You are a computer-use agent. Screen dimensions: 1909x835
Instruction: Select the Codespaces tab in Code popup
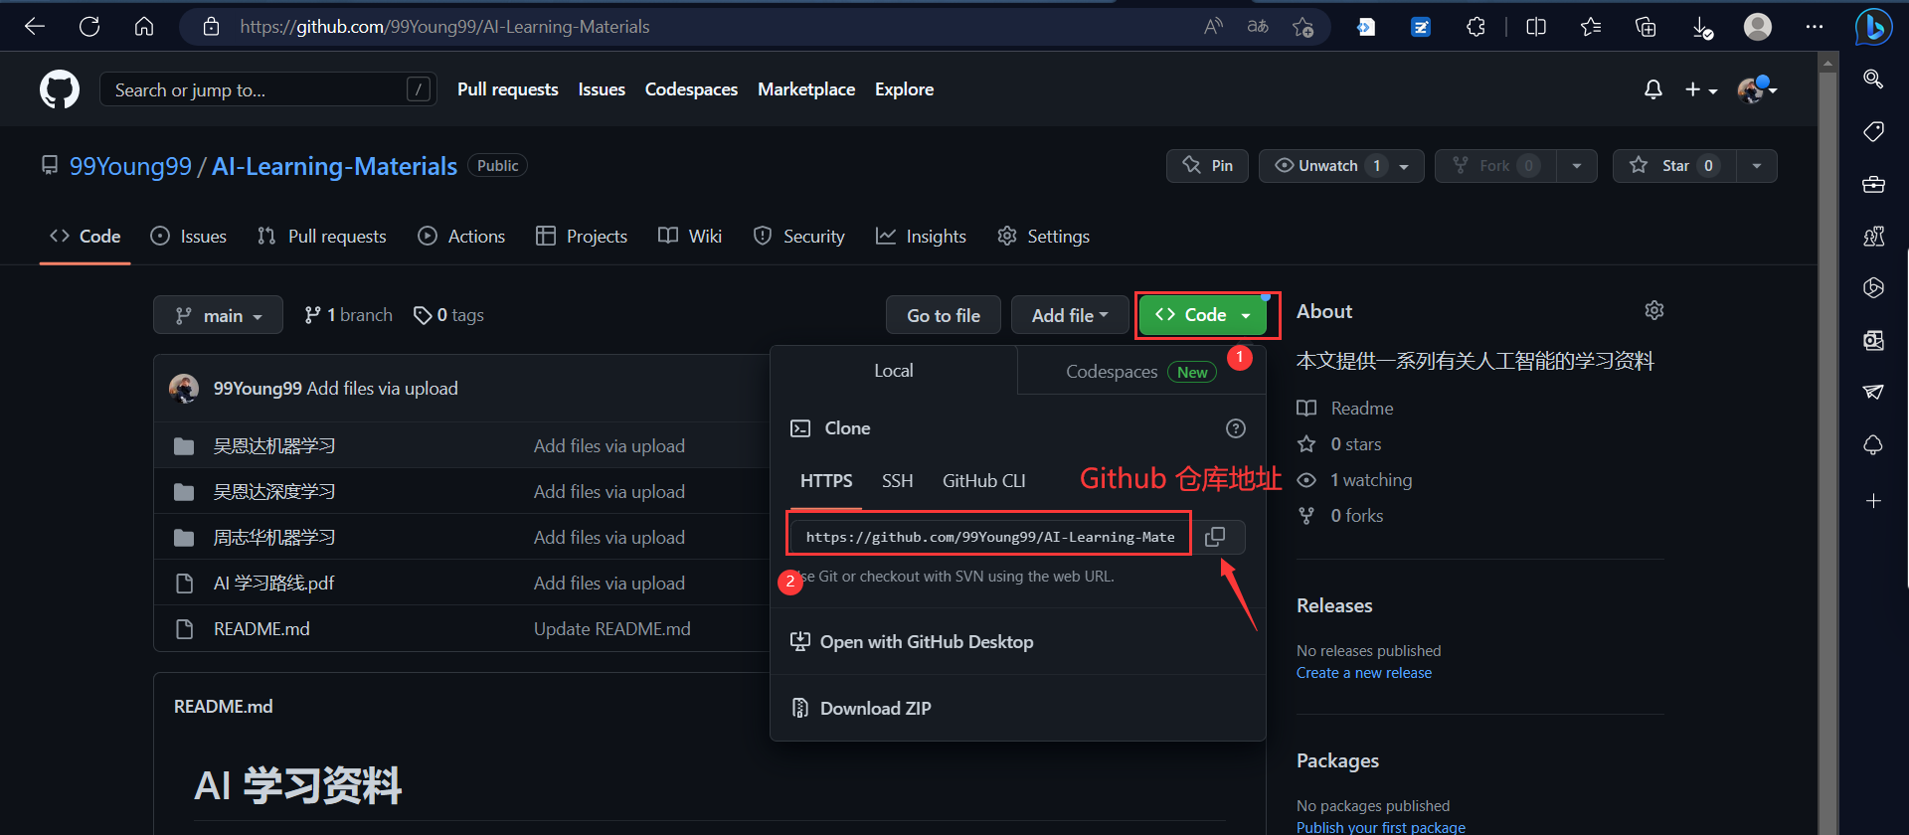[1141, 372]
